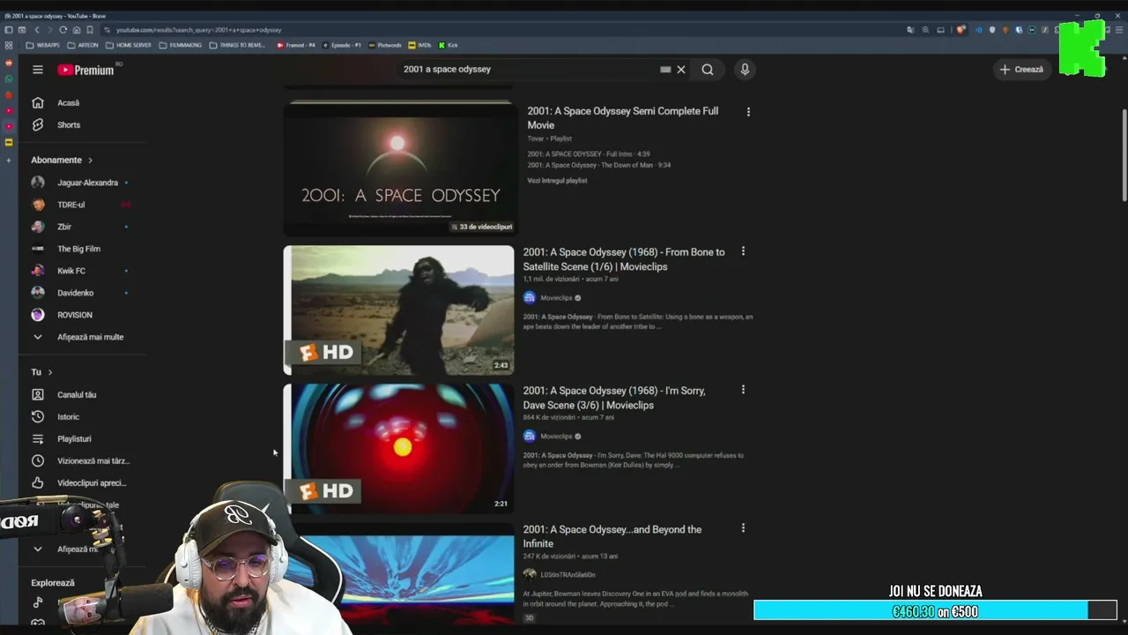
Task: Start voice search with the microphone
Action: click(x=745, y=70)
